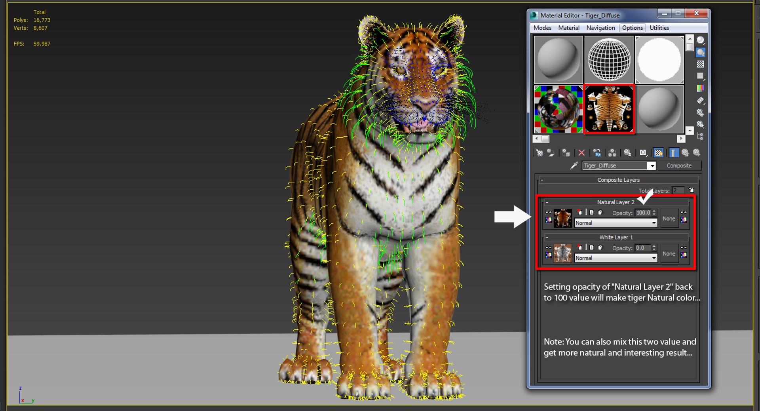Open the Navigation menu
This screenshot has height=411, width=760.
601,28
